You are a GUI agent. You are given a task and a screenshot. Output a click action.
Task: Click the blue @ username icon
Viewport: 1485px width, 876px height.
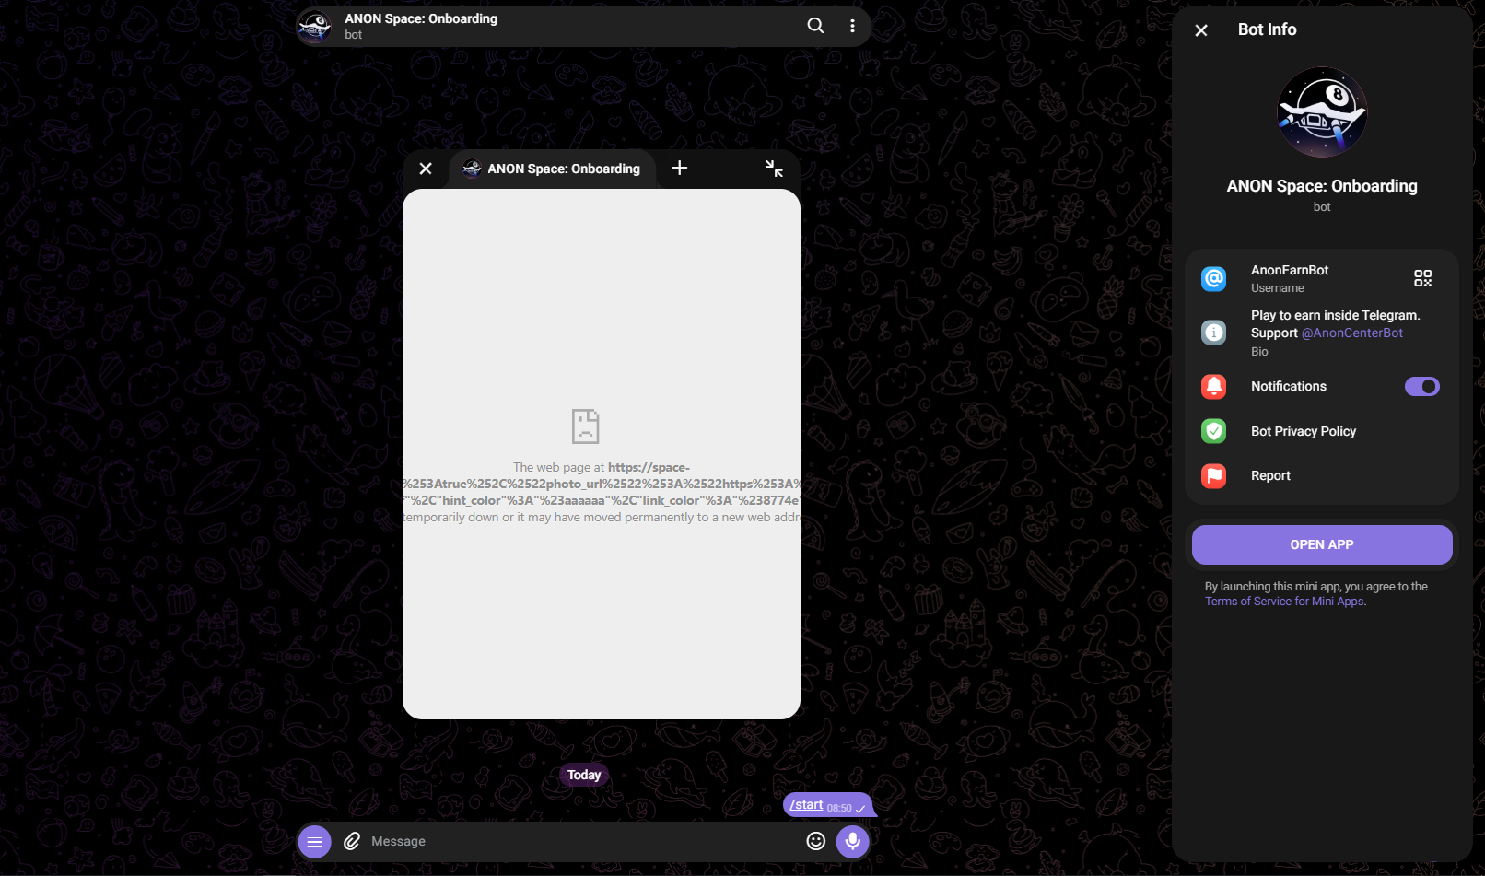(x=1214, y=278)
